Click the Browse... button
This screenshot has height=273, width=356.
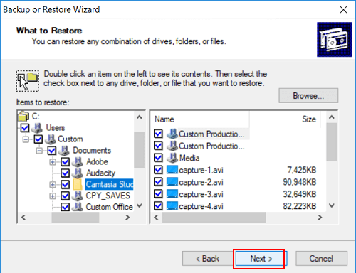308,96
